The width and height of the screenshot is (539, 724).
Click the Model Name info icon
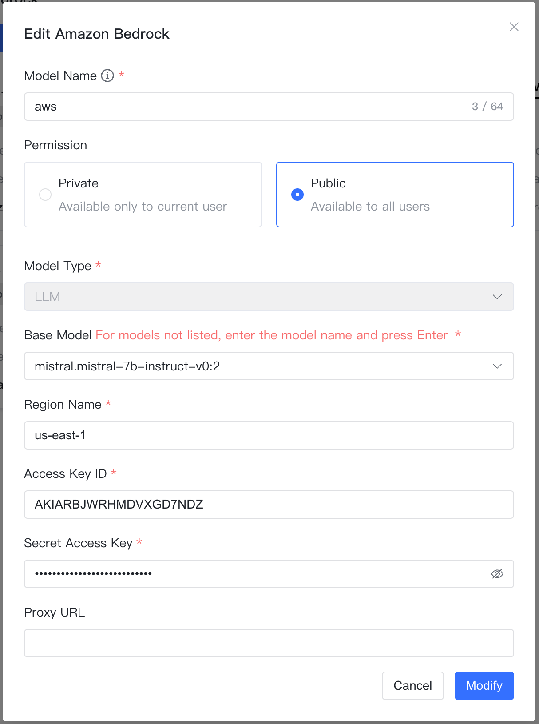(x=107, y=76)
